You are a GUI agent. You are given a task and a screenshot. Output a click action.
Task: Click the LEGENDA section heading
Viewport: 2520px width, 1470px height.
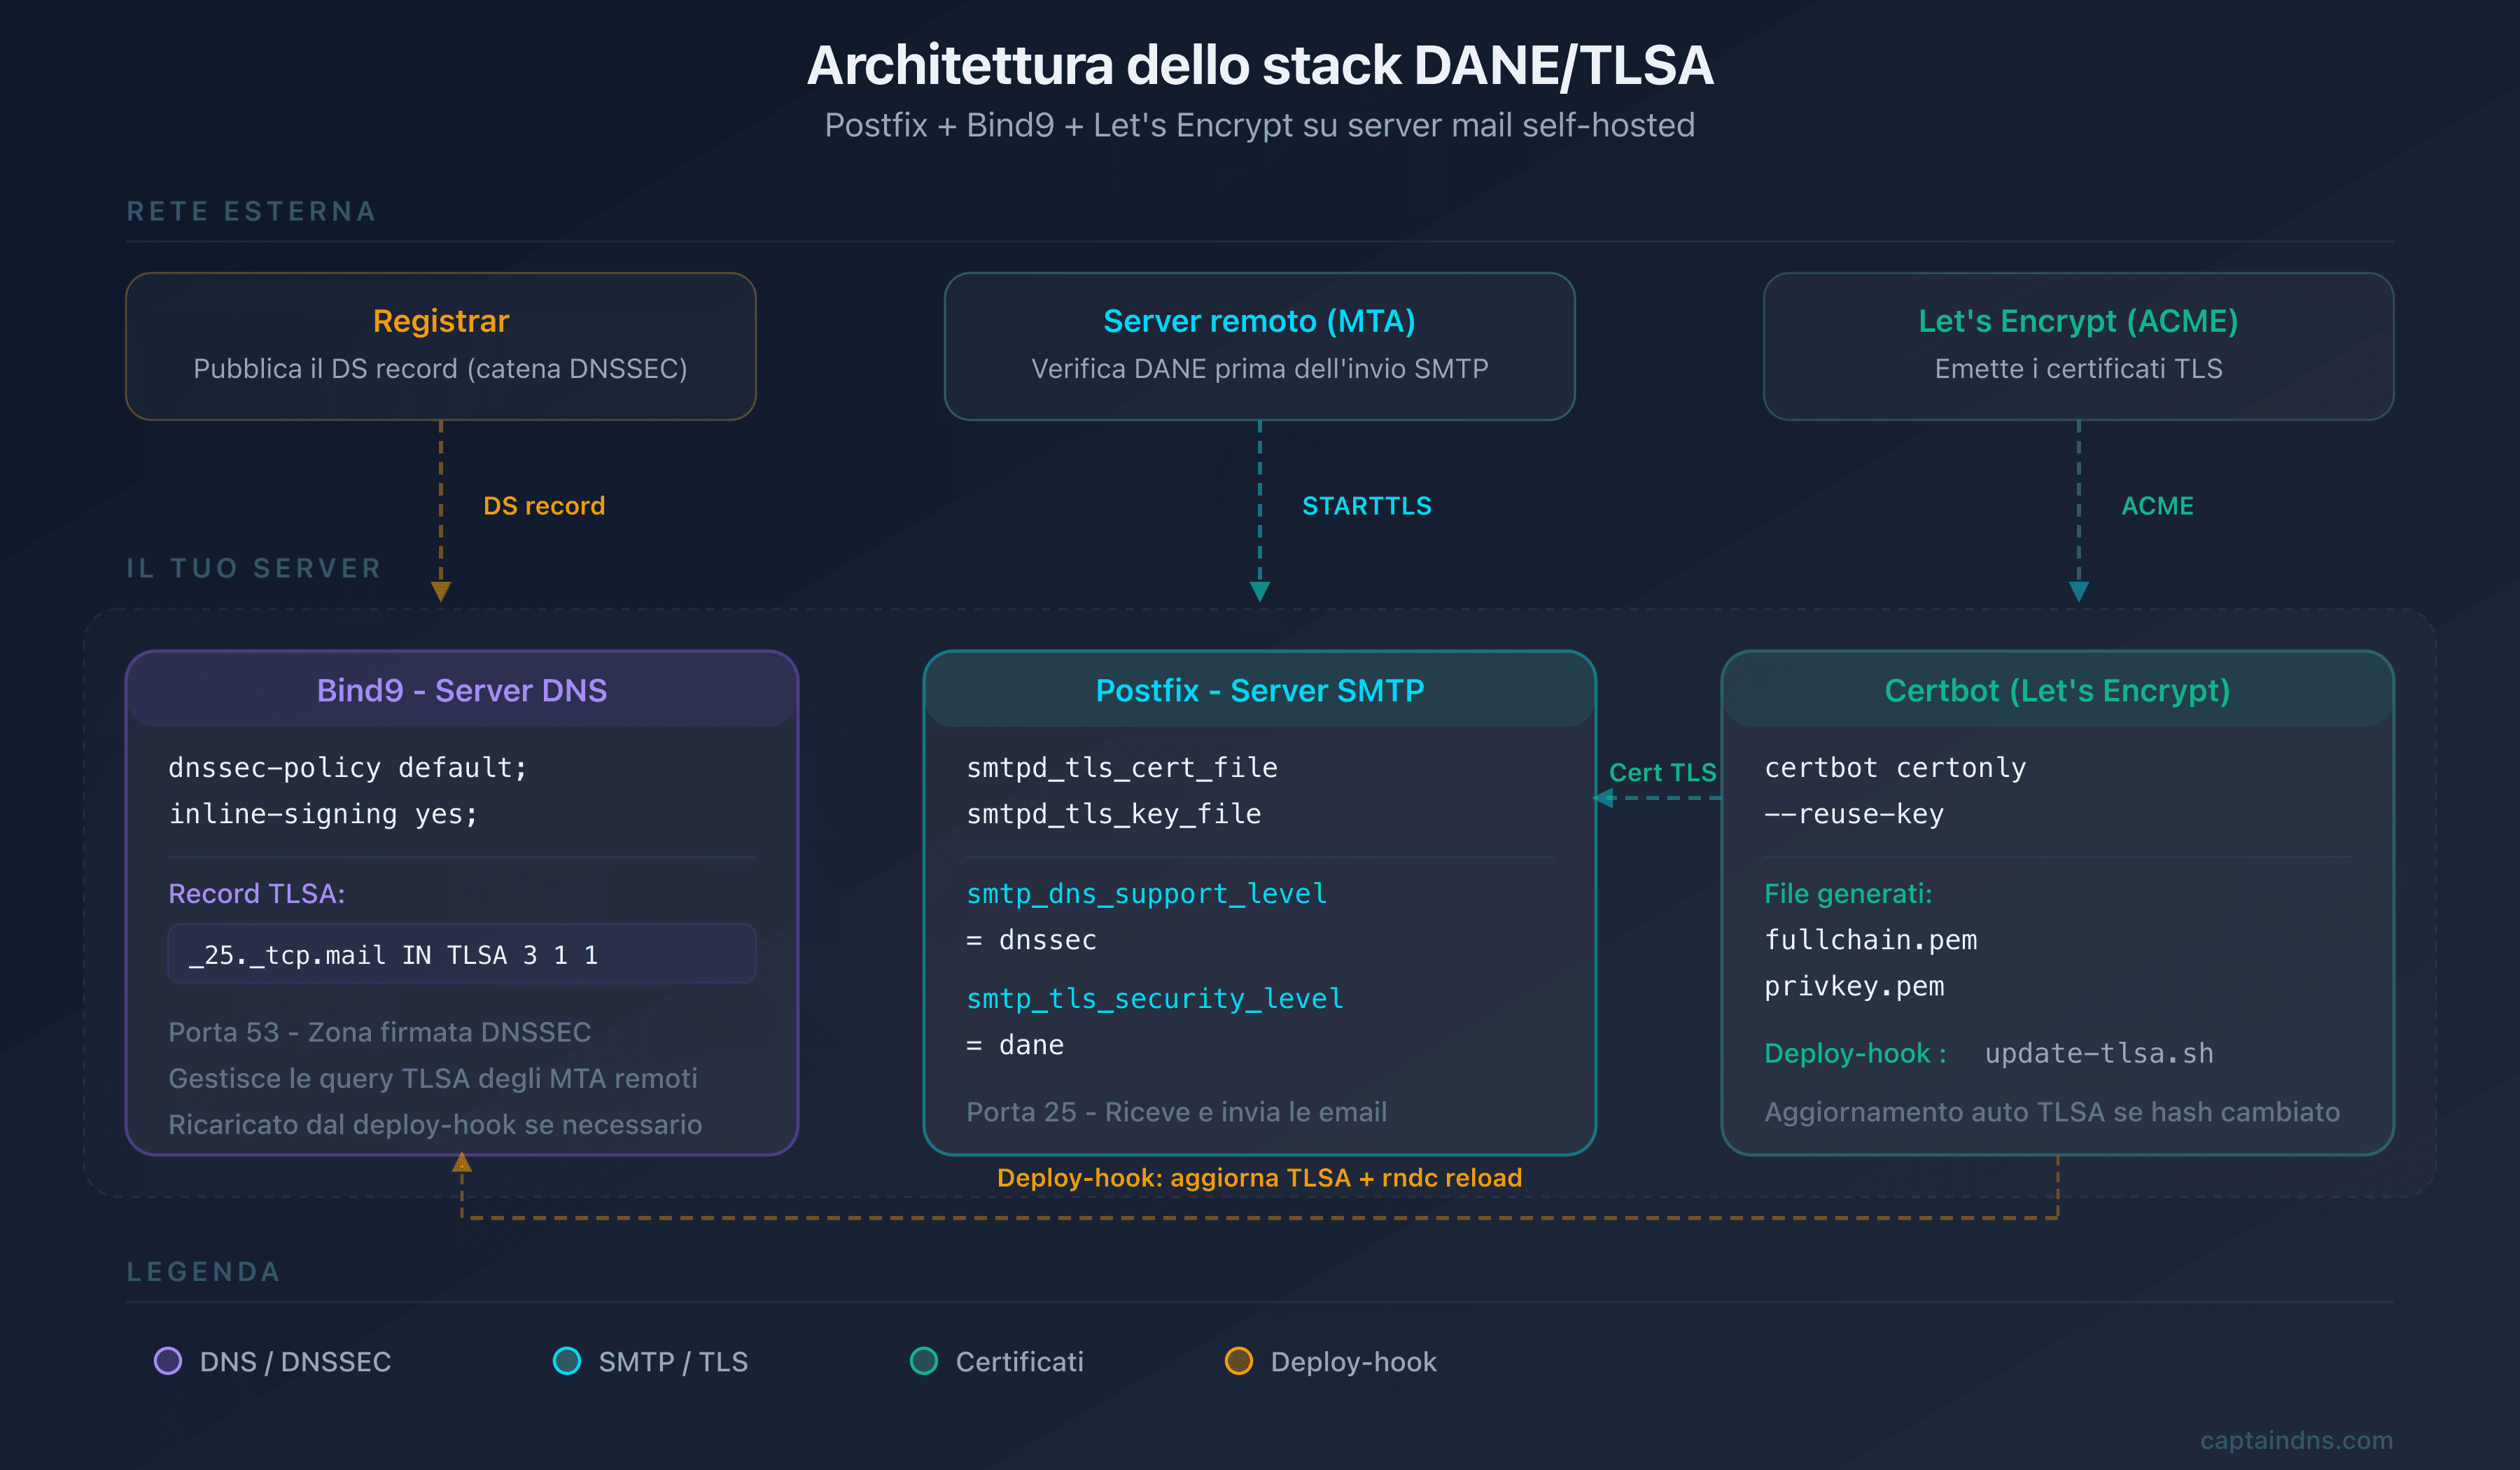[x=204, y=1271]
